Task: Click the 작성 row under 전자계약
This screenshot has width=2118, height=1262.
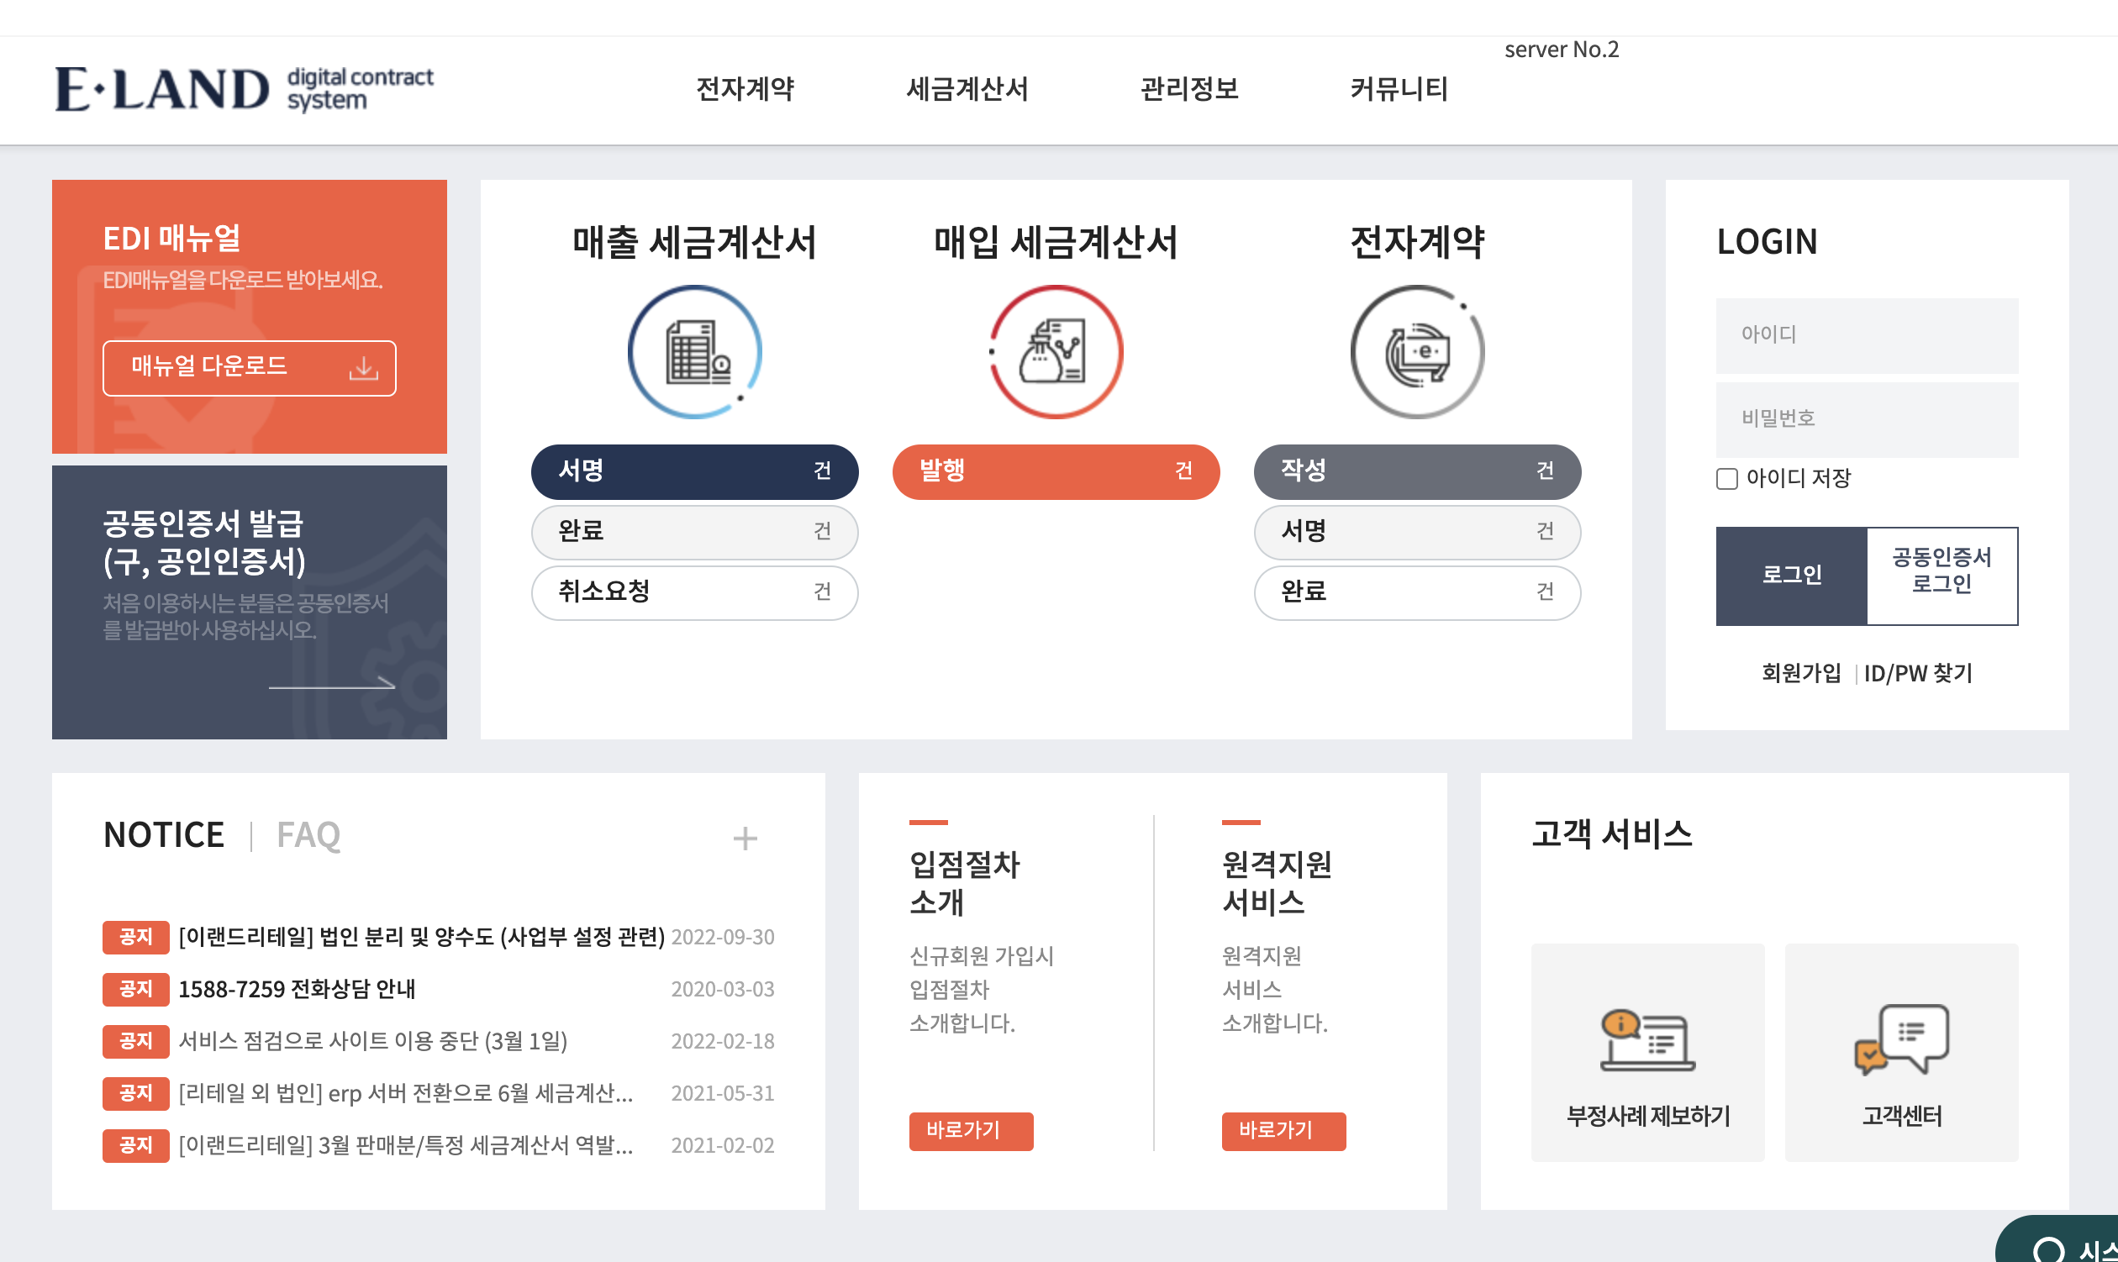Action: [x=1417, y=472]
